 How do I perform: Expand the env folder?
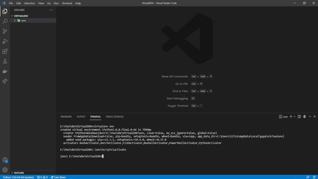point(14,20)
